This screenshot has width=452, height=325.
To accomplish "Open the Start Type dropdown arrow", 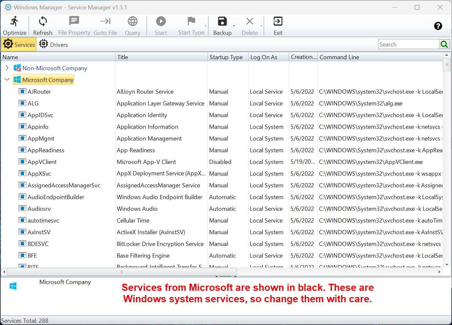I will click(206, 26).
